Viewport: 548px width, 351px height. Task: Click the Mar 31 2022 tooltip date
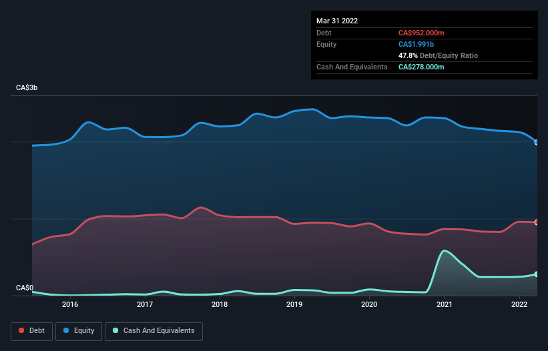point(337,21)
